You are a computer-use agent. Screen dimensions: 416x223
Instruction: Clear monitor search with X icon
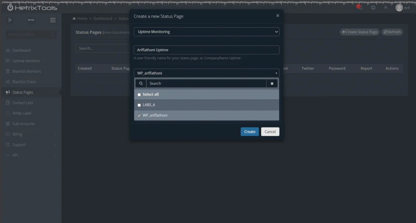[x=272, y=83]
